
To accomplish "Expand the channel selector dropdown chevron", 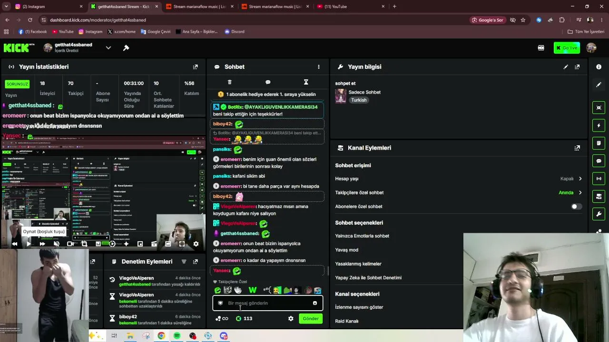I will [x=108, y=47].
